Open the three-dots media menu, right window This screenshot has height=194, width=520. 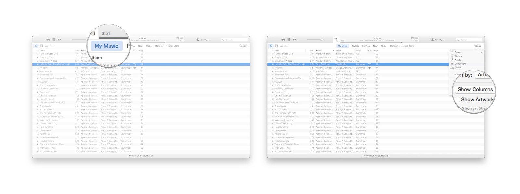(287, 46)
